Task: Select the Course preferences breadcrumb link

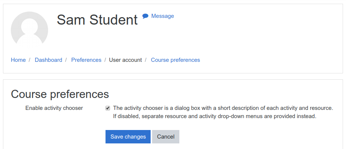Action: [176, 60]
